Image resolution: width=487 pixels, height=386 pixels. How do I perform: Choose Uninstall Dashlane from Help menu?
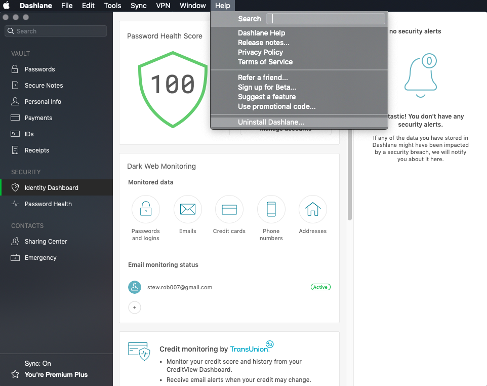[270, 121]
